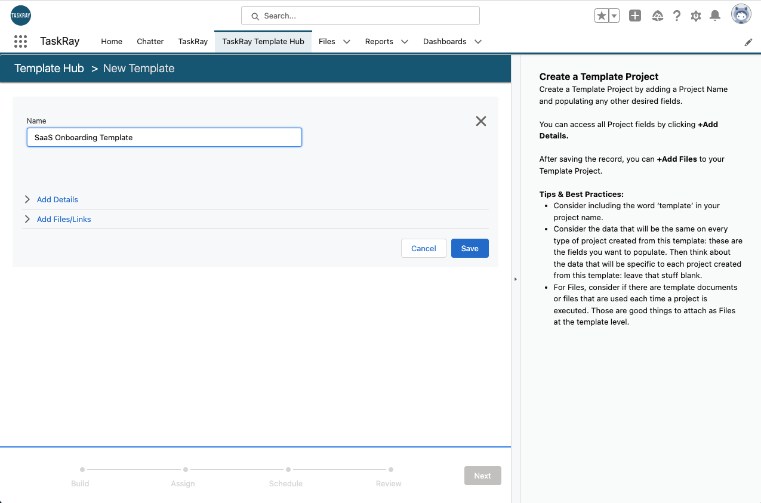Click the TaskRay logo icon
This screenshot has width=761, height=503.
tap(21, 16)
